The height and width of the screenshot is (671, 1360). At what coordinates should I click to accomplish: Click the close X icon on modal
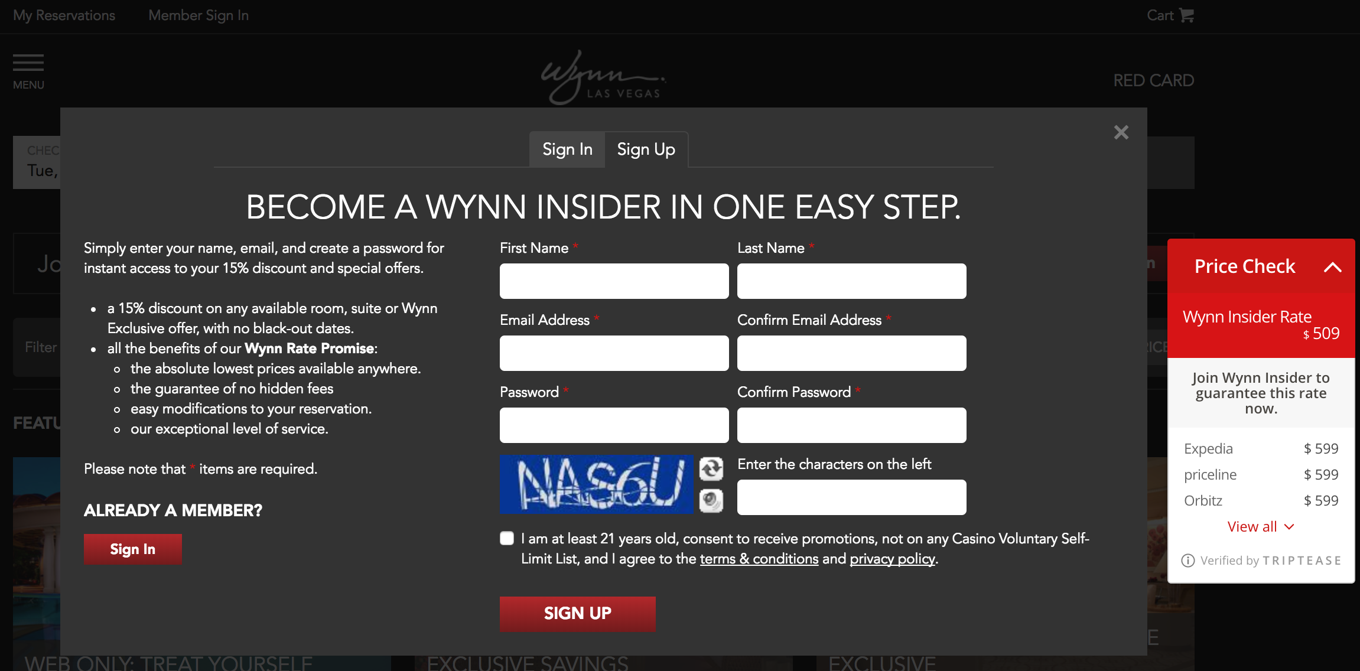[1121, 132]
